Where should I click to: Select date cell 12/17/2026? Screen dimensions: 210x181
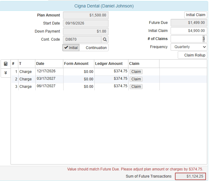tap(49, 71)
